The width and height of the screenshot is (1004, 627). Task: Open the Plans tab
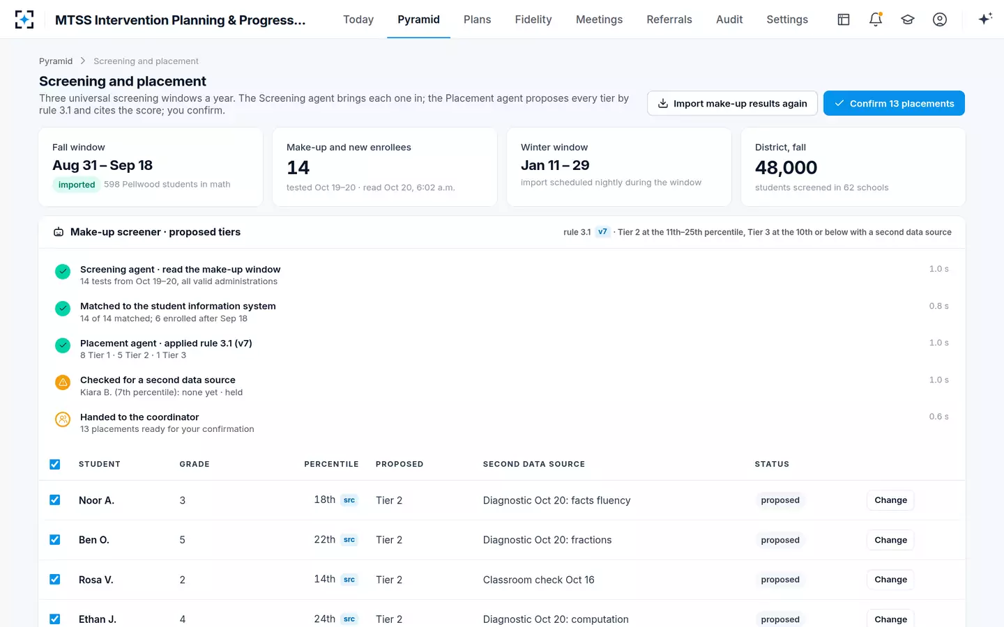(x=478, y=20)
